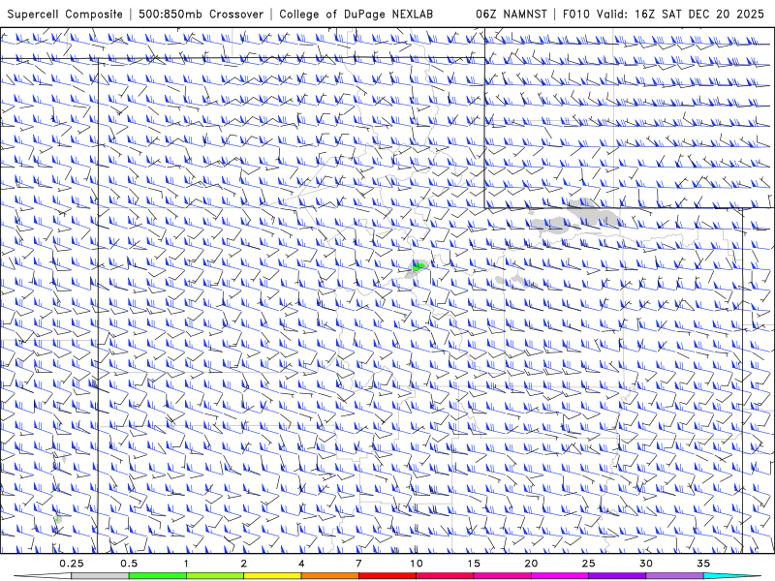Click the legend value label '25'
775x581 pixels.
coord(588,564)
